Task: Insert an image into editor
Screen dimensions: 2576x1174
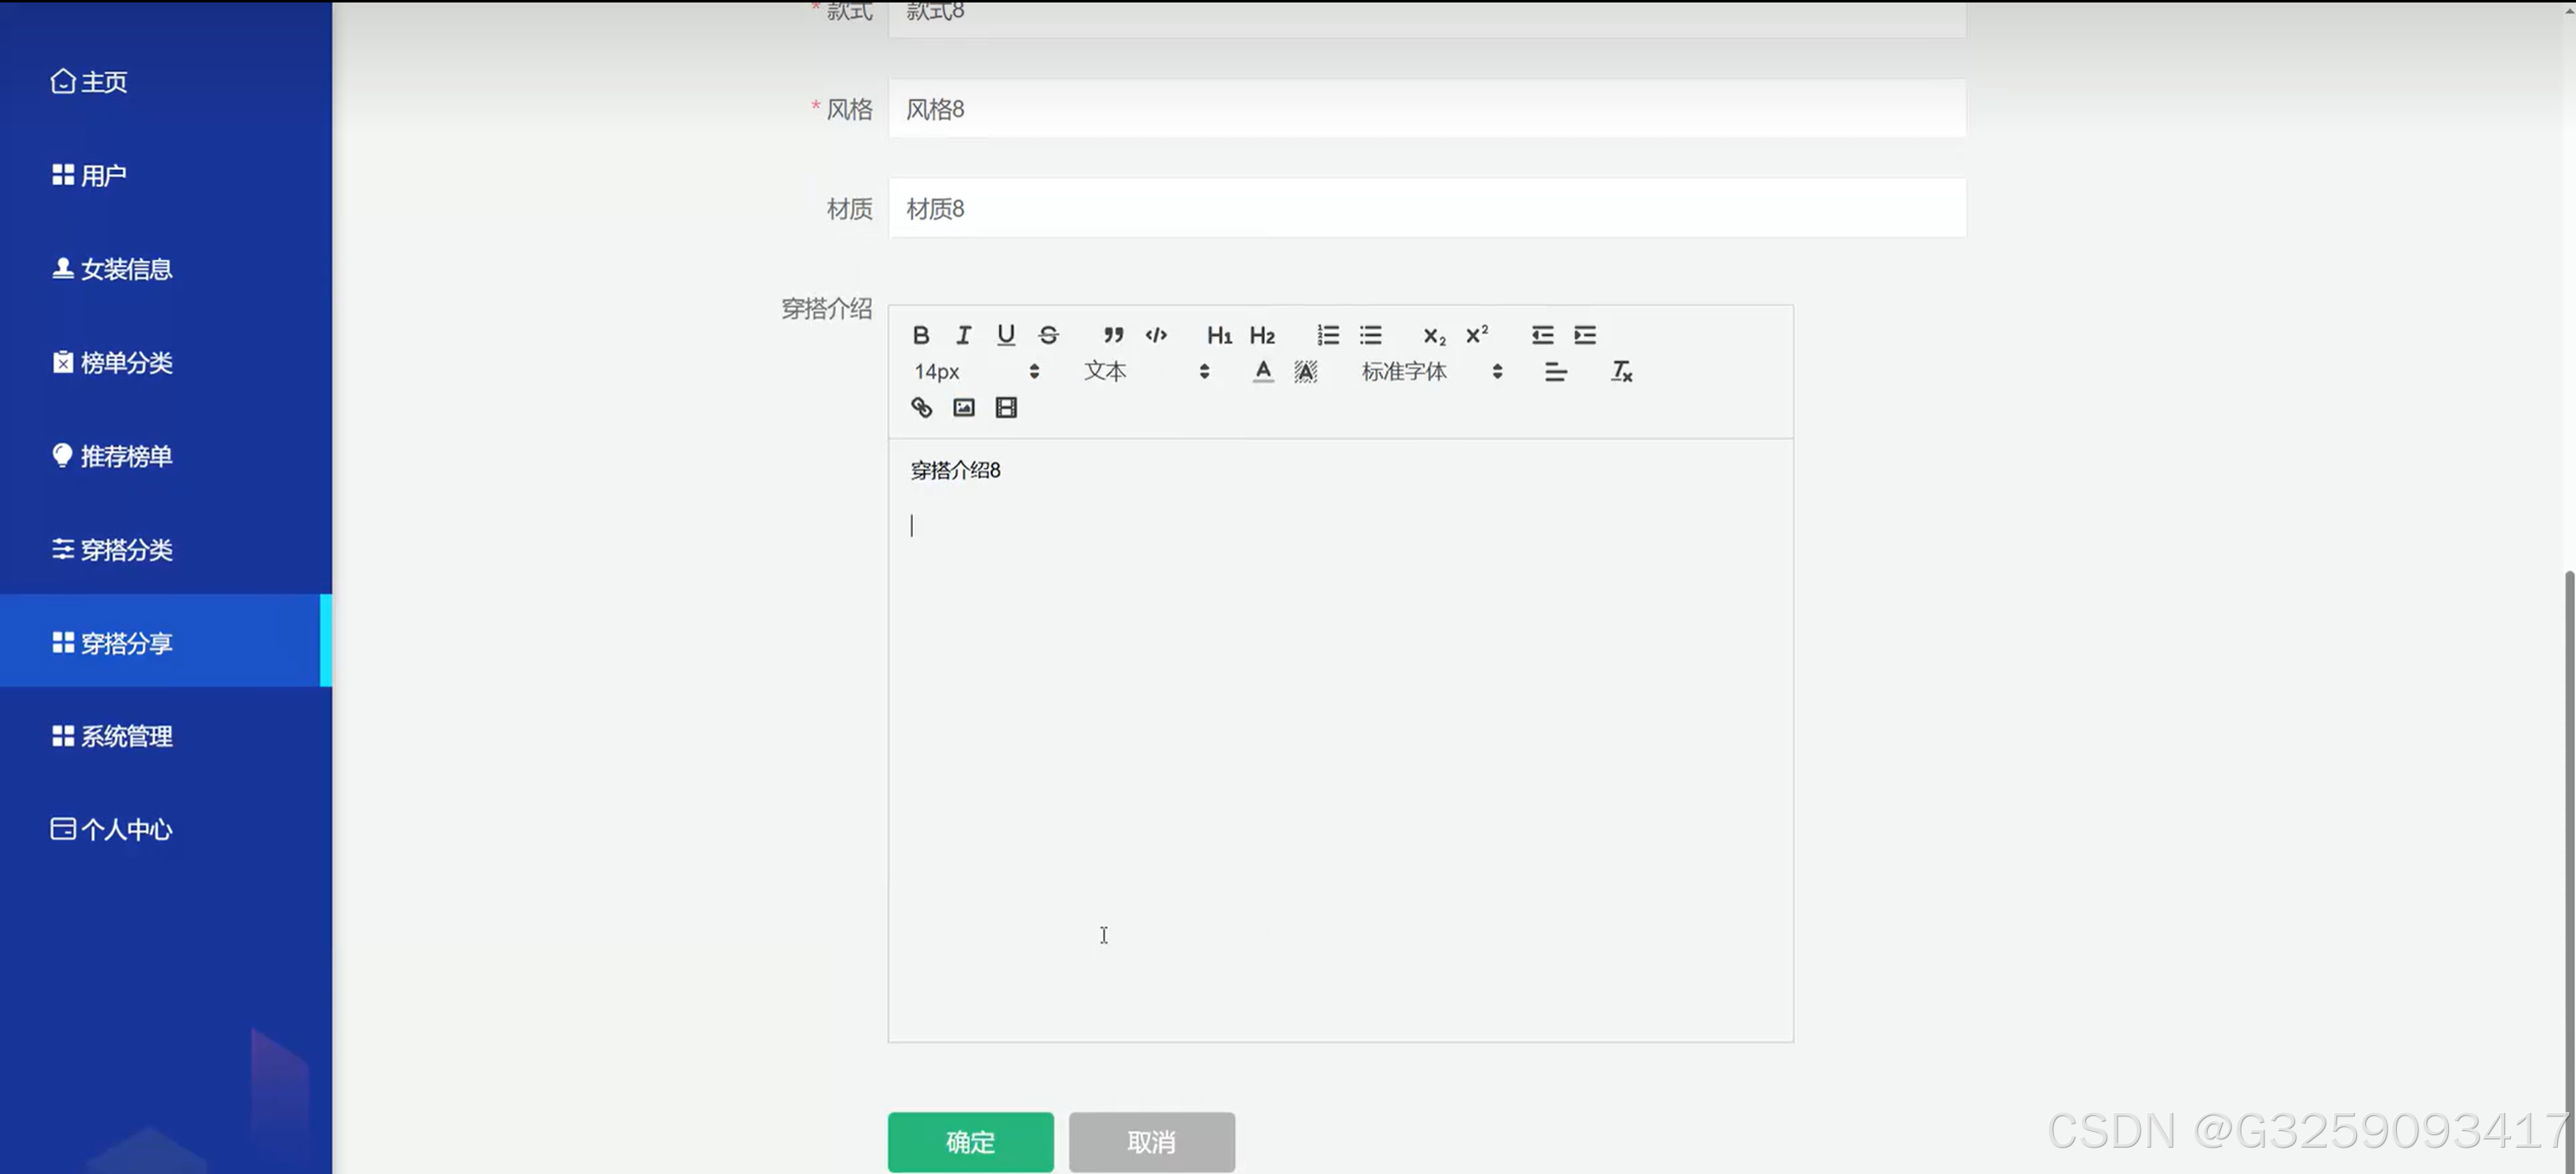Action: click(x=963, y=408)
